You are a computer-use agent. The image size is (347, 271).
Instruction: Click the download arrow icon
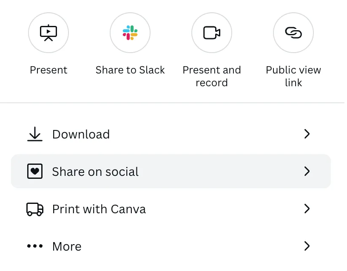click(x=35, y=134)
